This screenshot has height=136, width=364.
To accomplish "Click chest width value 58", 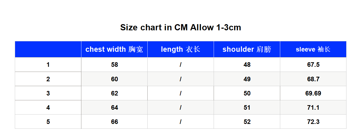I will click(x=114, y=65).
